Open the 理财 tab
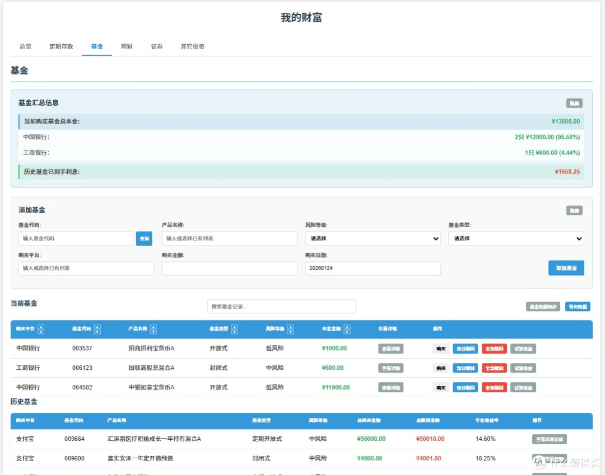The image size is (605, 475). pyautogui.click(x=127, y=46)
